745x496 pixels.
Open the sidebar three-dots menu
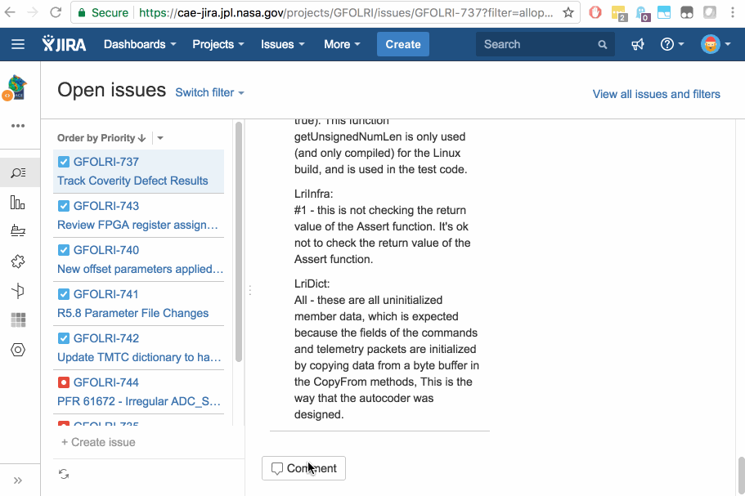pos(18,126)
